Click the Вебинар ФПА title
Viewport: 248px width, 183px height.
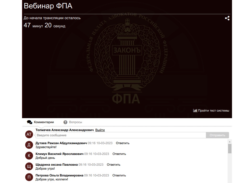[48, 6]
